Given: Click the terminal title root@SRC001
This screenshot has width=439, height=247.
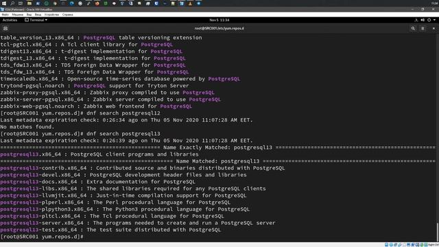Looking at the screenshot, I should tap(219, 28).
